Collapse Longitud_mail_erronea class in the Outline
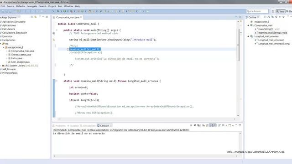292x164 pixels. click(x=248, y=36)
